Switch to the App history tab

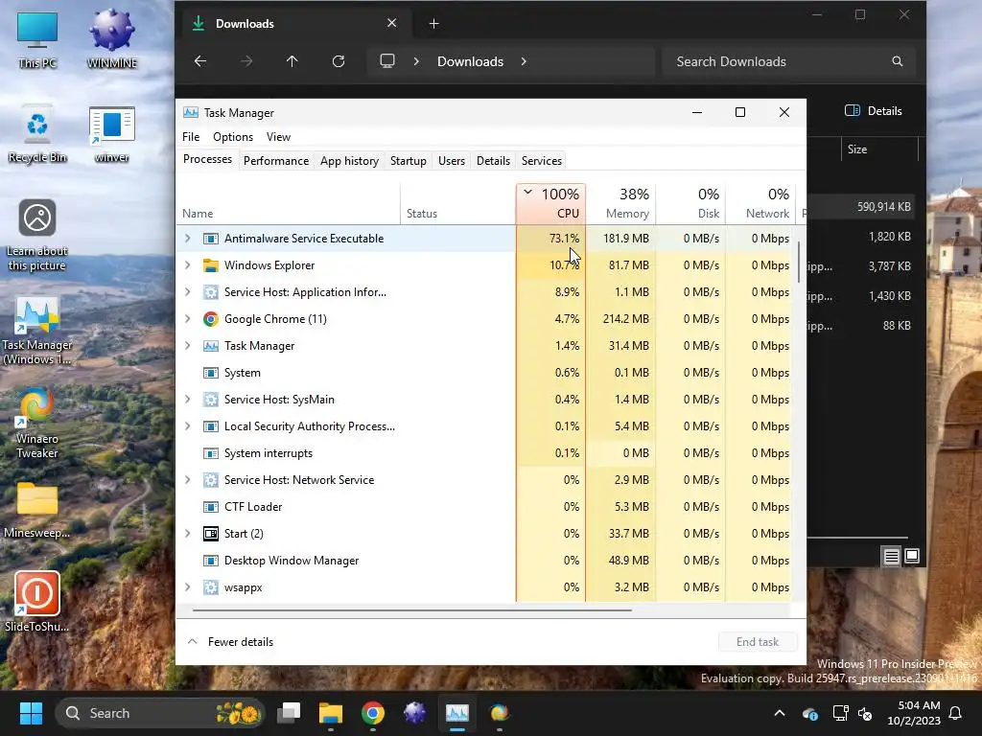(349, 161)
